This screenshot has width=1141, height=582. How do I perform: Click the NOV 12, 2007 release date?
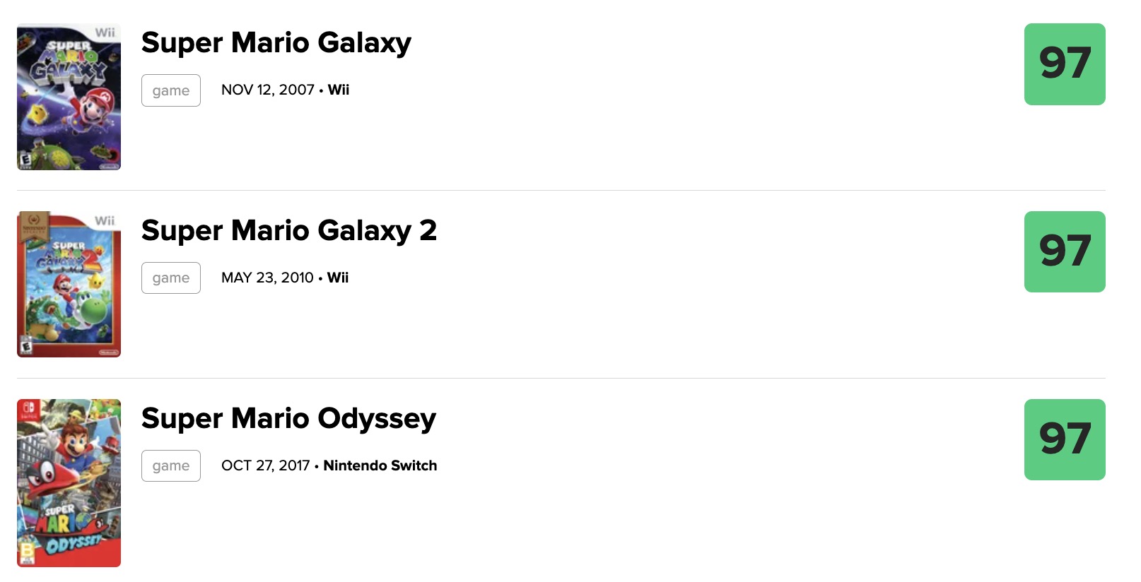coord(267,90)
